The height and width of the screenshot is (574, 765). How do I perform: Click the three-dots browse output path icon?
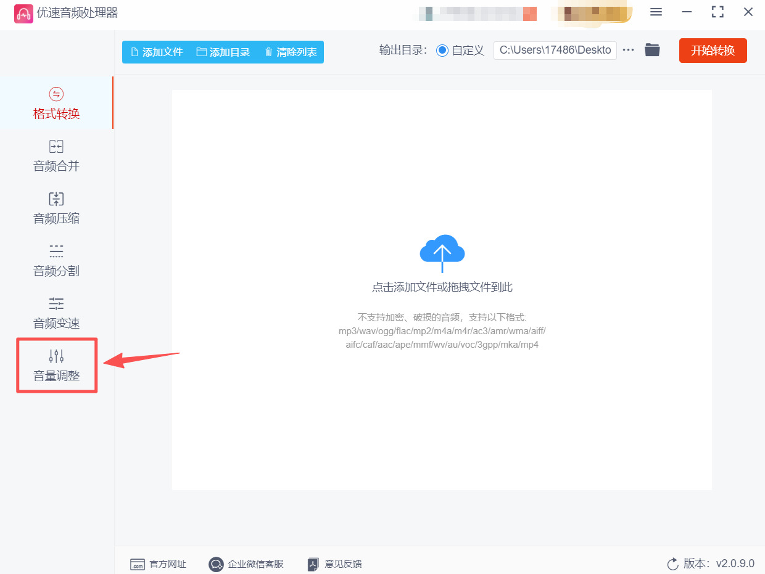click(628, 51)
